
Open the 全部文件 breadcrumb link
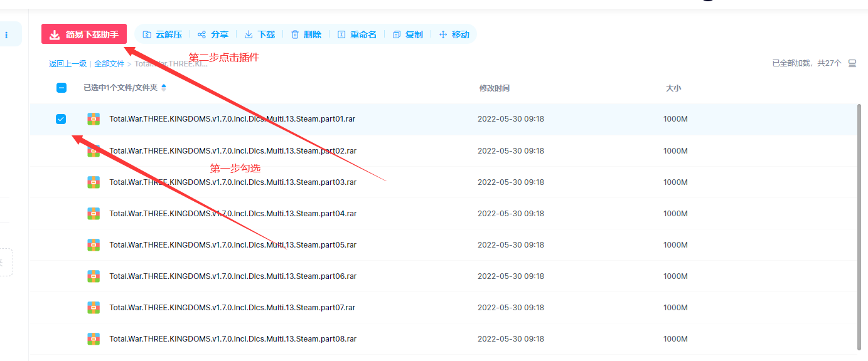click(109, 64)
